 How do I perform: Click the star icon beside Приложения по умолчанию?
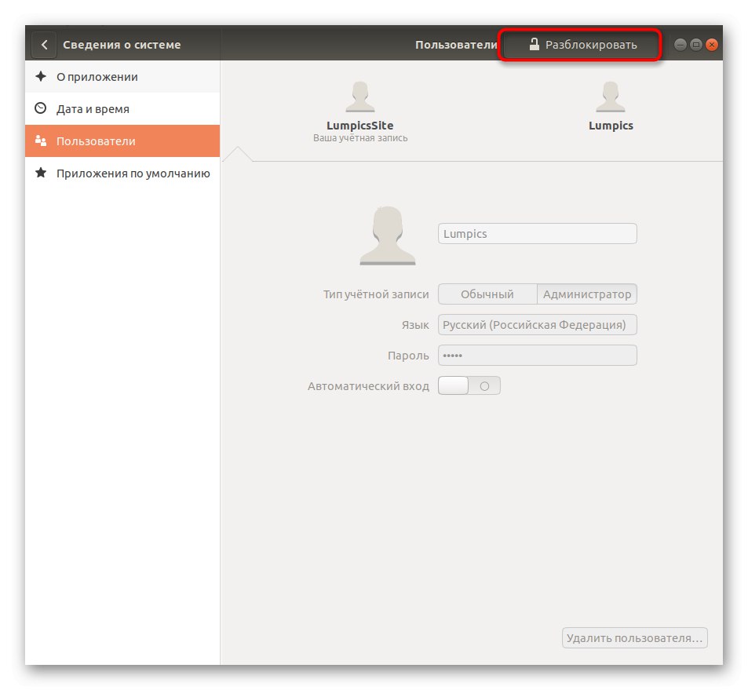[41, 173]
